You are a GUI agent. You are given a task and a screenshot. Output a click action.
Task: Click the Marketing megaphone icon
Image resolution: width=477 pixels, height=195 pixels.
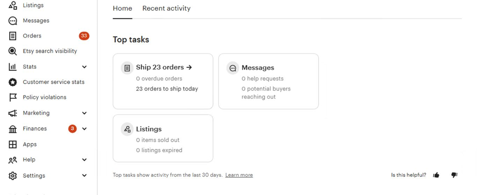(x=13, y=113)
